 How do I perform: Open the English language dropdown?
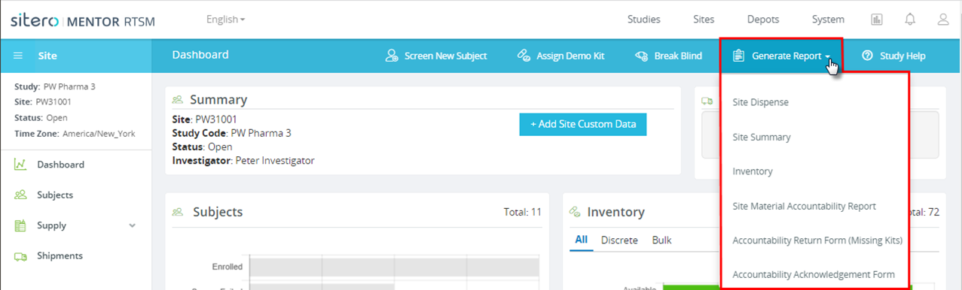point(225,20)
